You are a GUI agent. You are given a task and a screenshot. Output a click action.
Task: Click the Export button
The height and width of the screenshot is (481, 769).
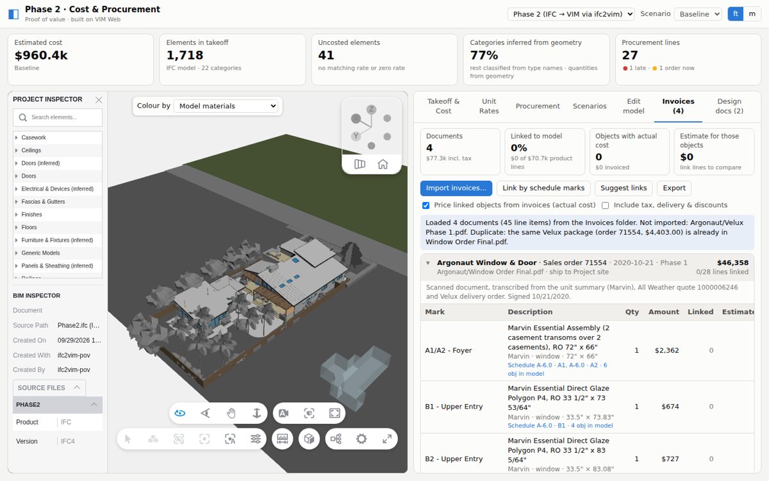674,188
